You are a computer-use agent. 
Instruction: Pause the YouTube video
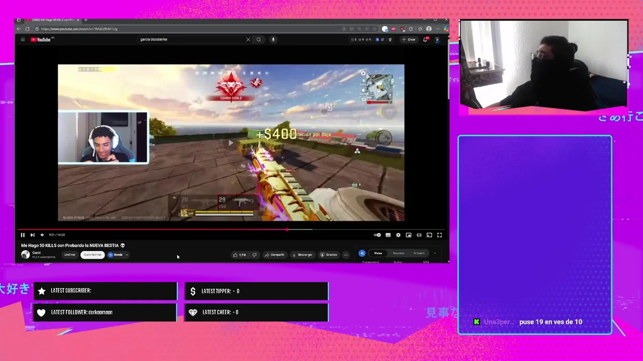23,235
